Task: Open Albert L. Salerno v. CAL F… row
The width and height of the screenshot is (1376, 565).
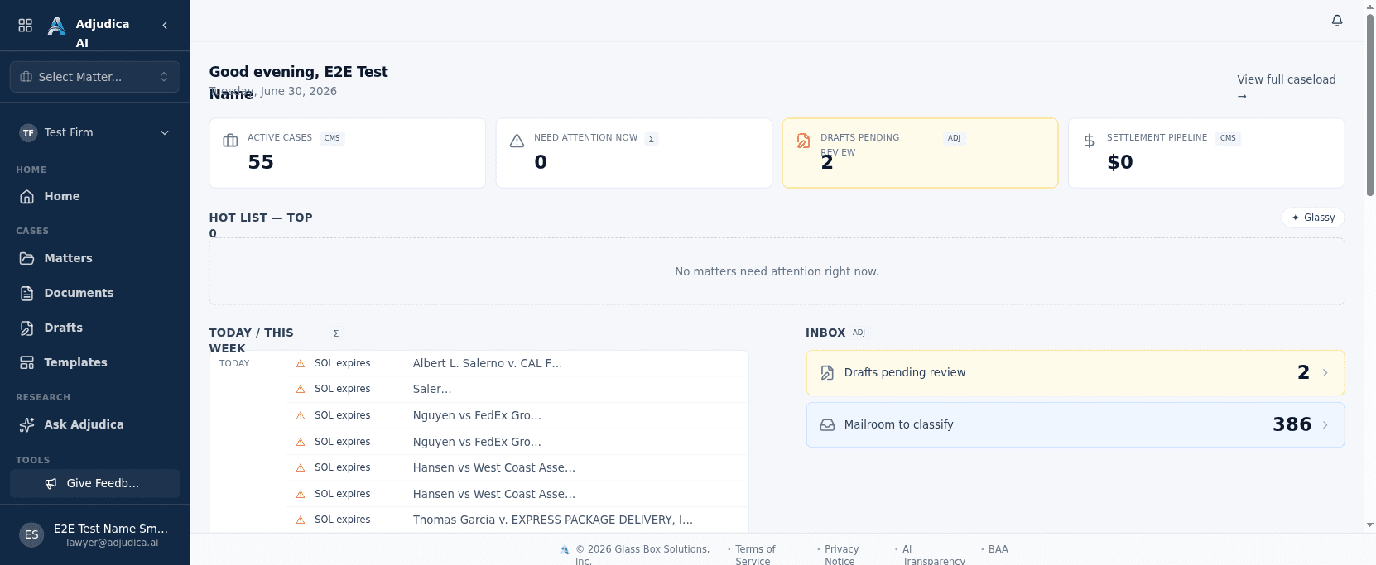Action: coord(517,364)
